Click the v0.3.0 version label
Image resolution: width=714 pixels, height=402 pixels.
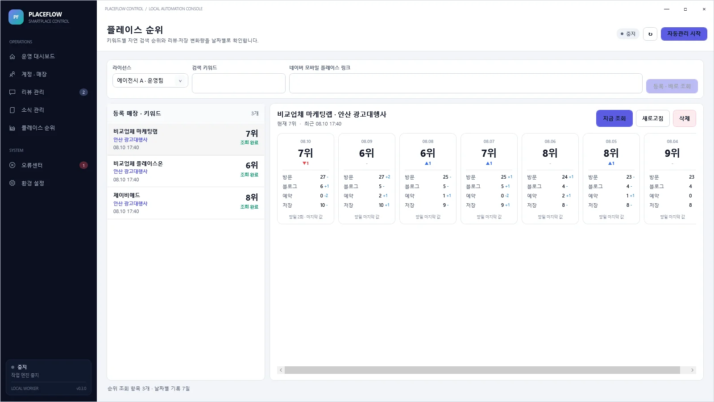click(x=81, y=389)
